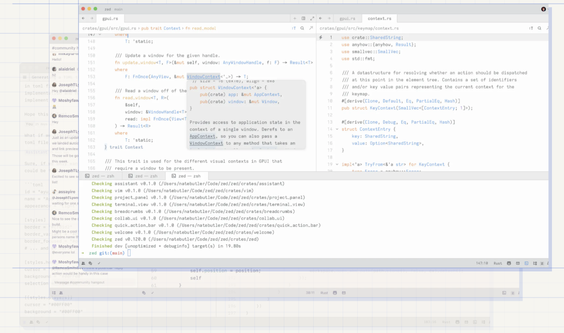Image resolution: width=564 pixels, height=333 pixels.
Task: Click line number 153 in gutter
Action: click(91, 77)
